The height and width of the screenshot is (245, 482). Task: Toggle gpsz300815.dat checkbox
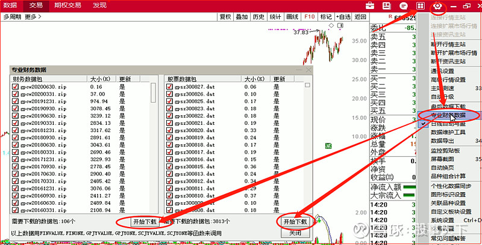[169, 166]
